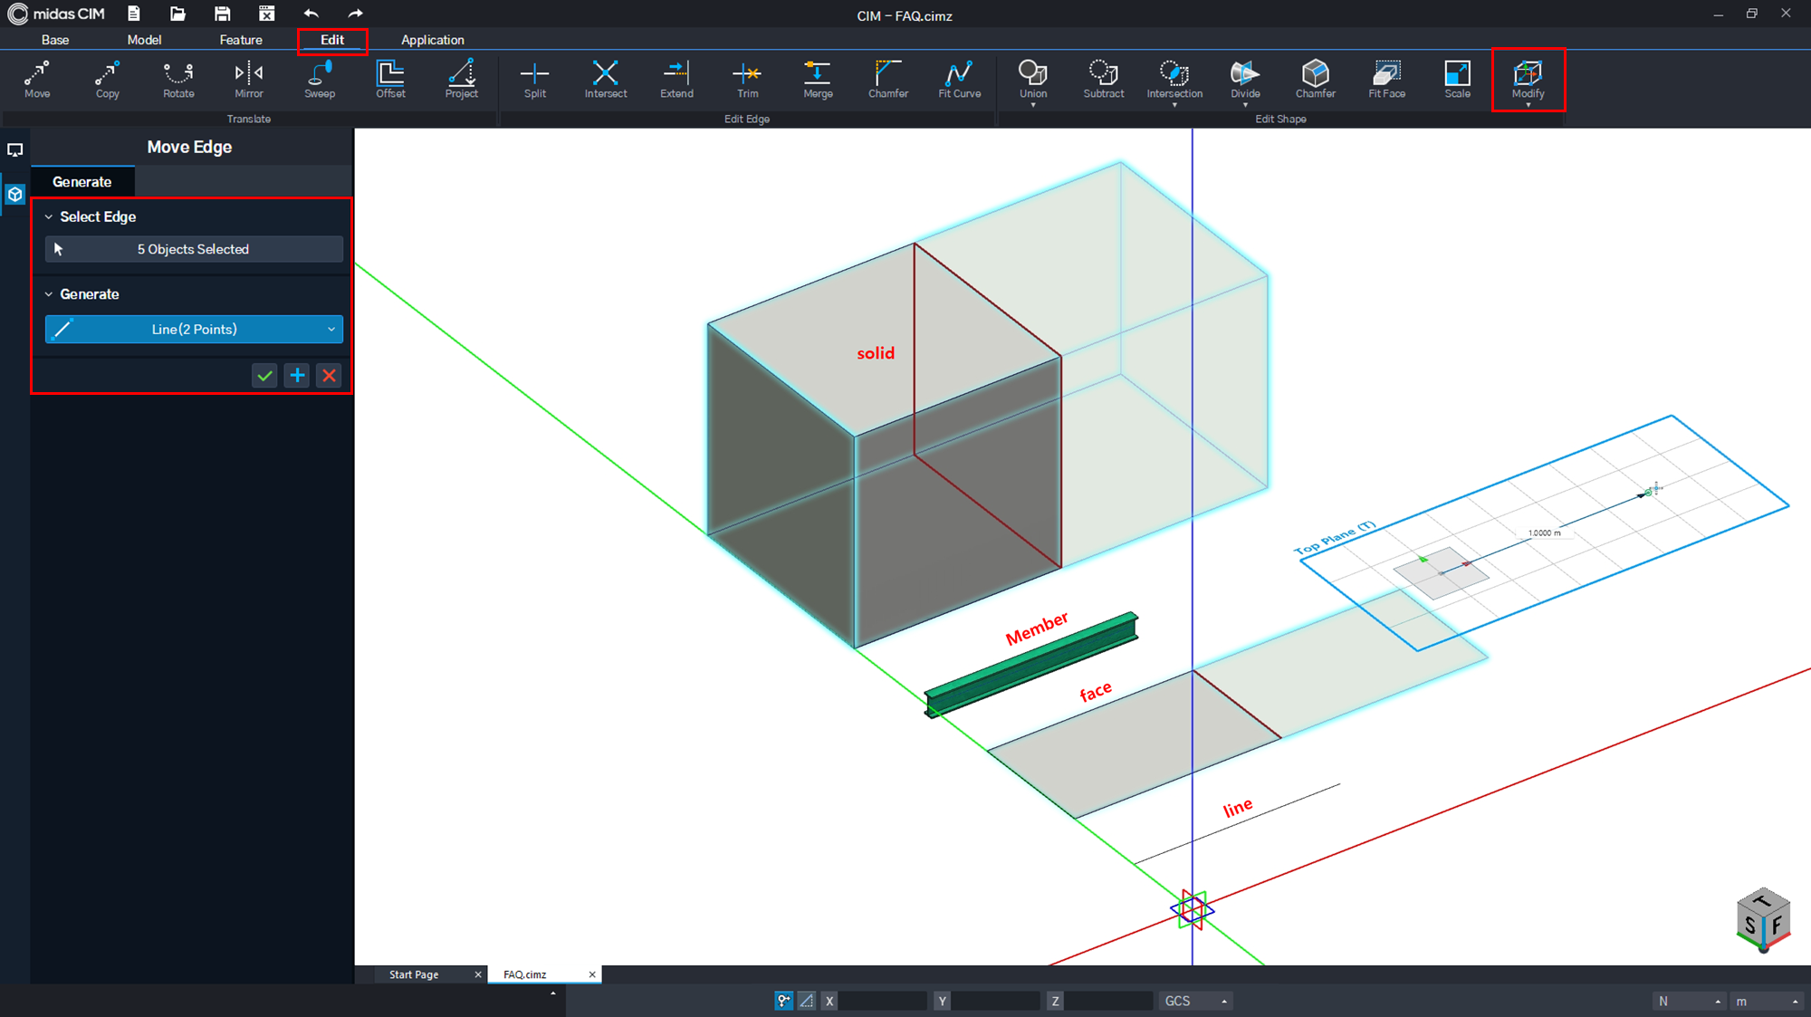Open the Modify tool dropdown
Image resolution: width=1811 pixels, height=1017 pixels.
coord(1528,105)
